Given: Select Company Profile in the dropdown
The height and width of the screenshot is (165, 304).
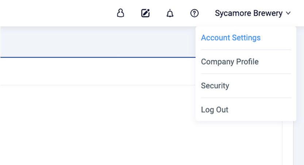Looking at the screenshot, I should tap(230, 62).
